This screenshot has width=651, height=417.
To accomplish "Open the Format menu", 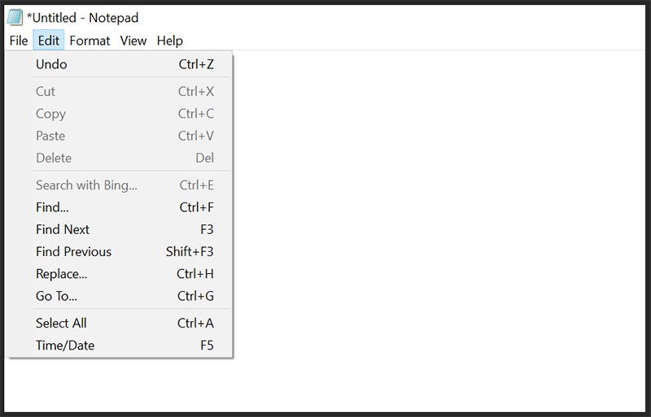I will pyautogui.click(x=90, y=41).
